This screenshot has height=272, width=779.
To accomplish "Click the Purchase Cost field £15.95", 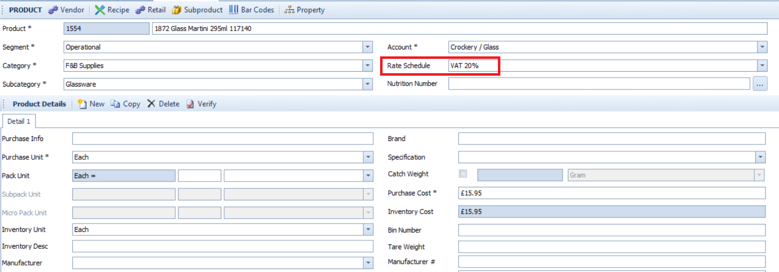I will [x=612, y=193].
